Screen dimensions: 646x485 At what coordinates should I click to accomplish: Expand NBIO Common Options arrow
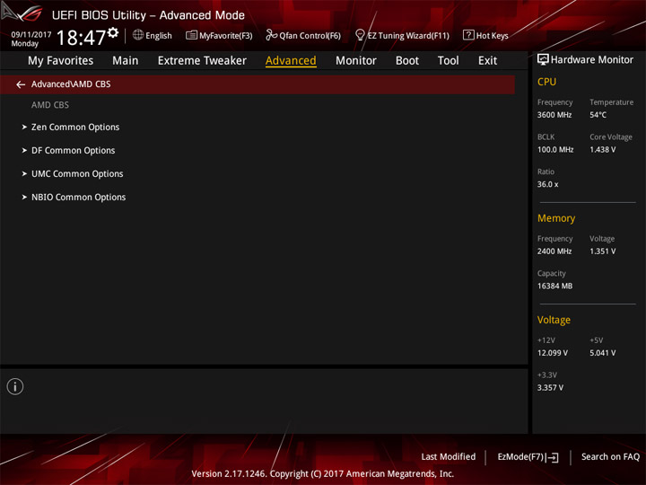point(24,197)
